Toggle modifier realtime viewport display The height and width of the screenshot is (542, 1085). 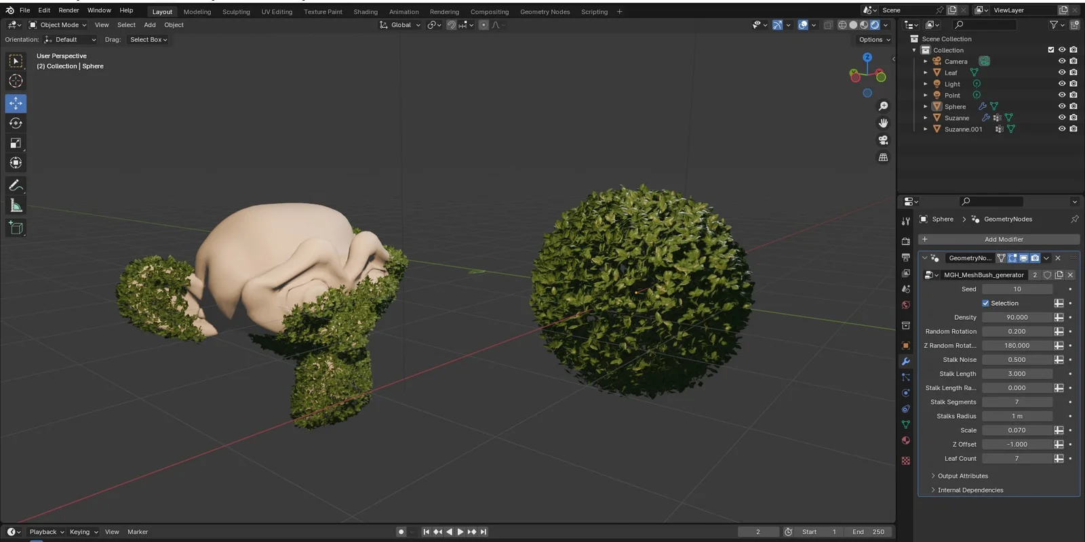[1024, 258]
